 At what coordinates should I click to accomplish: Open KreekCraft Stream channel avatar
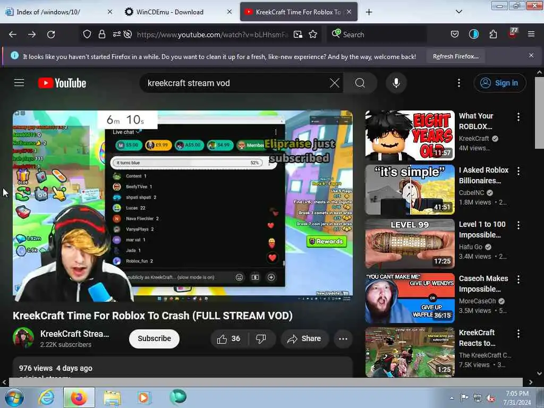(23, 337)
